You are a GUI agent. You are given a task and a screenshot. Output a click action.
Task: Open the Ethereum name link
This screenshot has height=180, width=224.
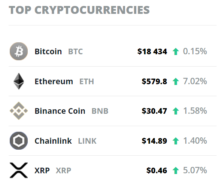(54, 81)
